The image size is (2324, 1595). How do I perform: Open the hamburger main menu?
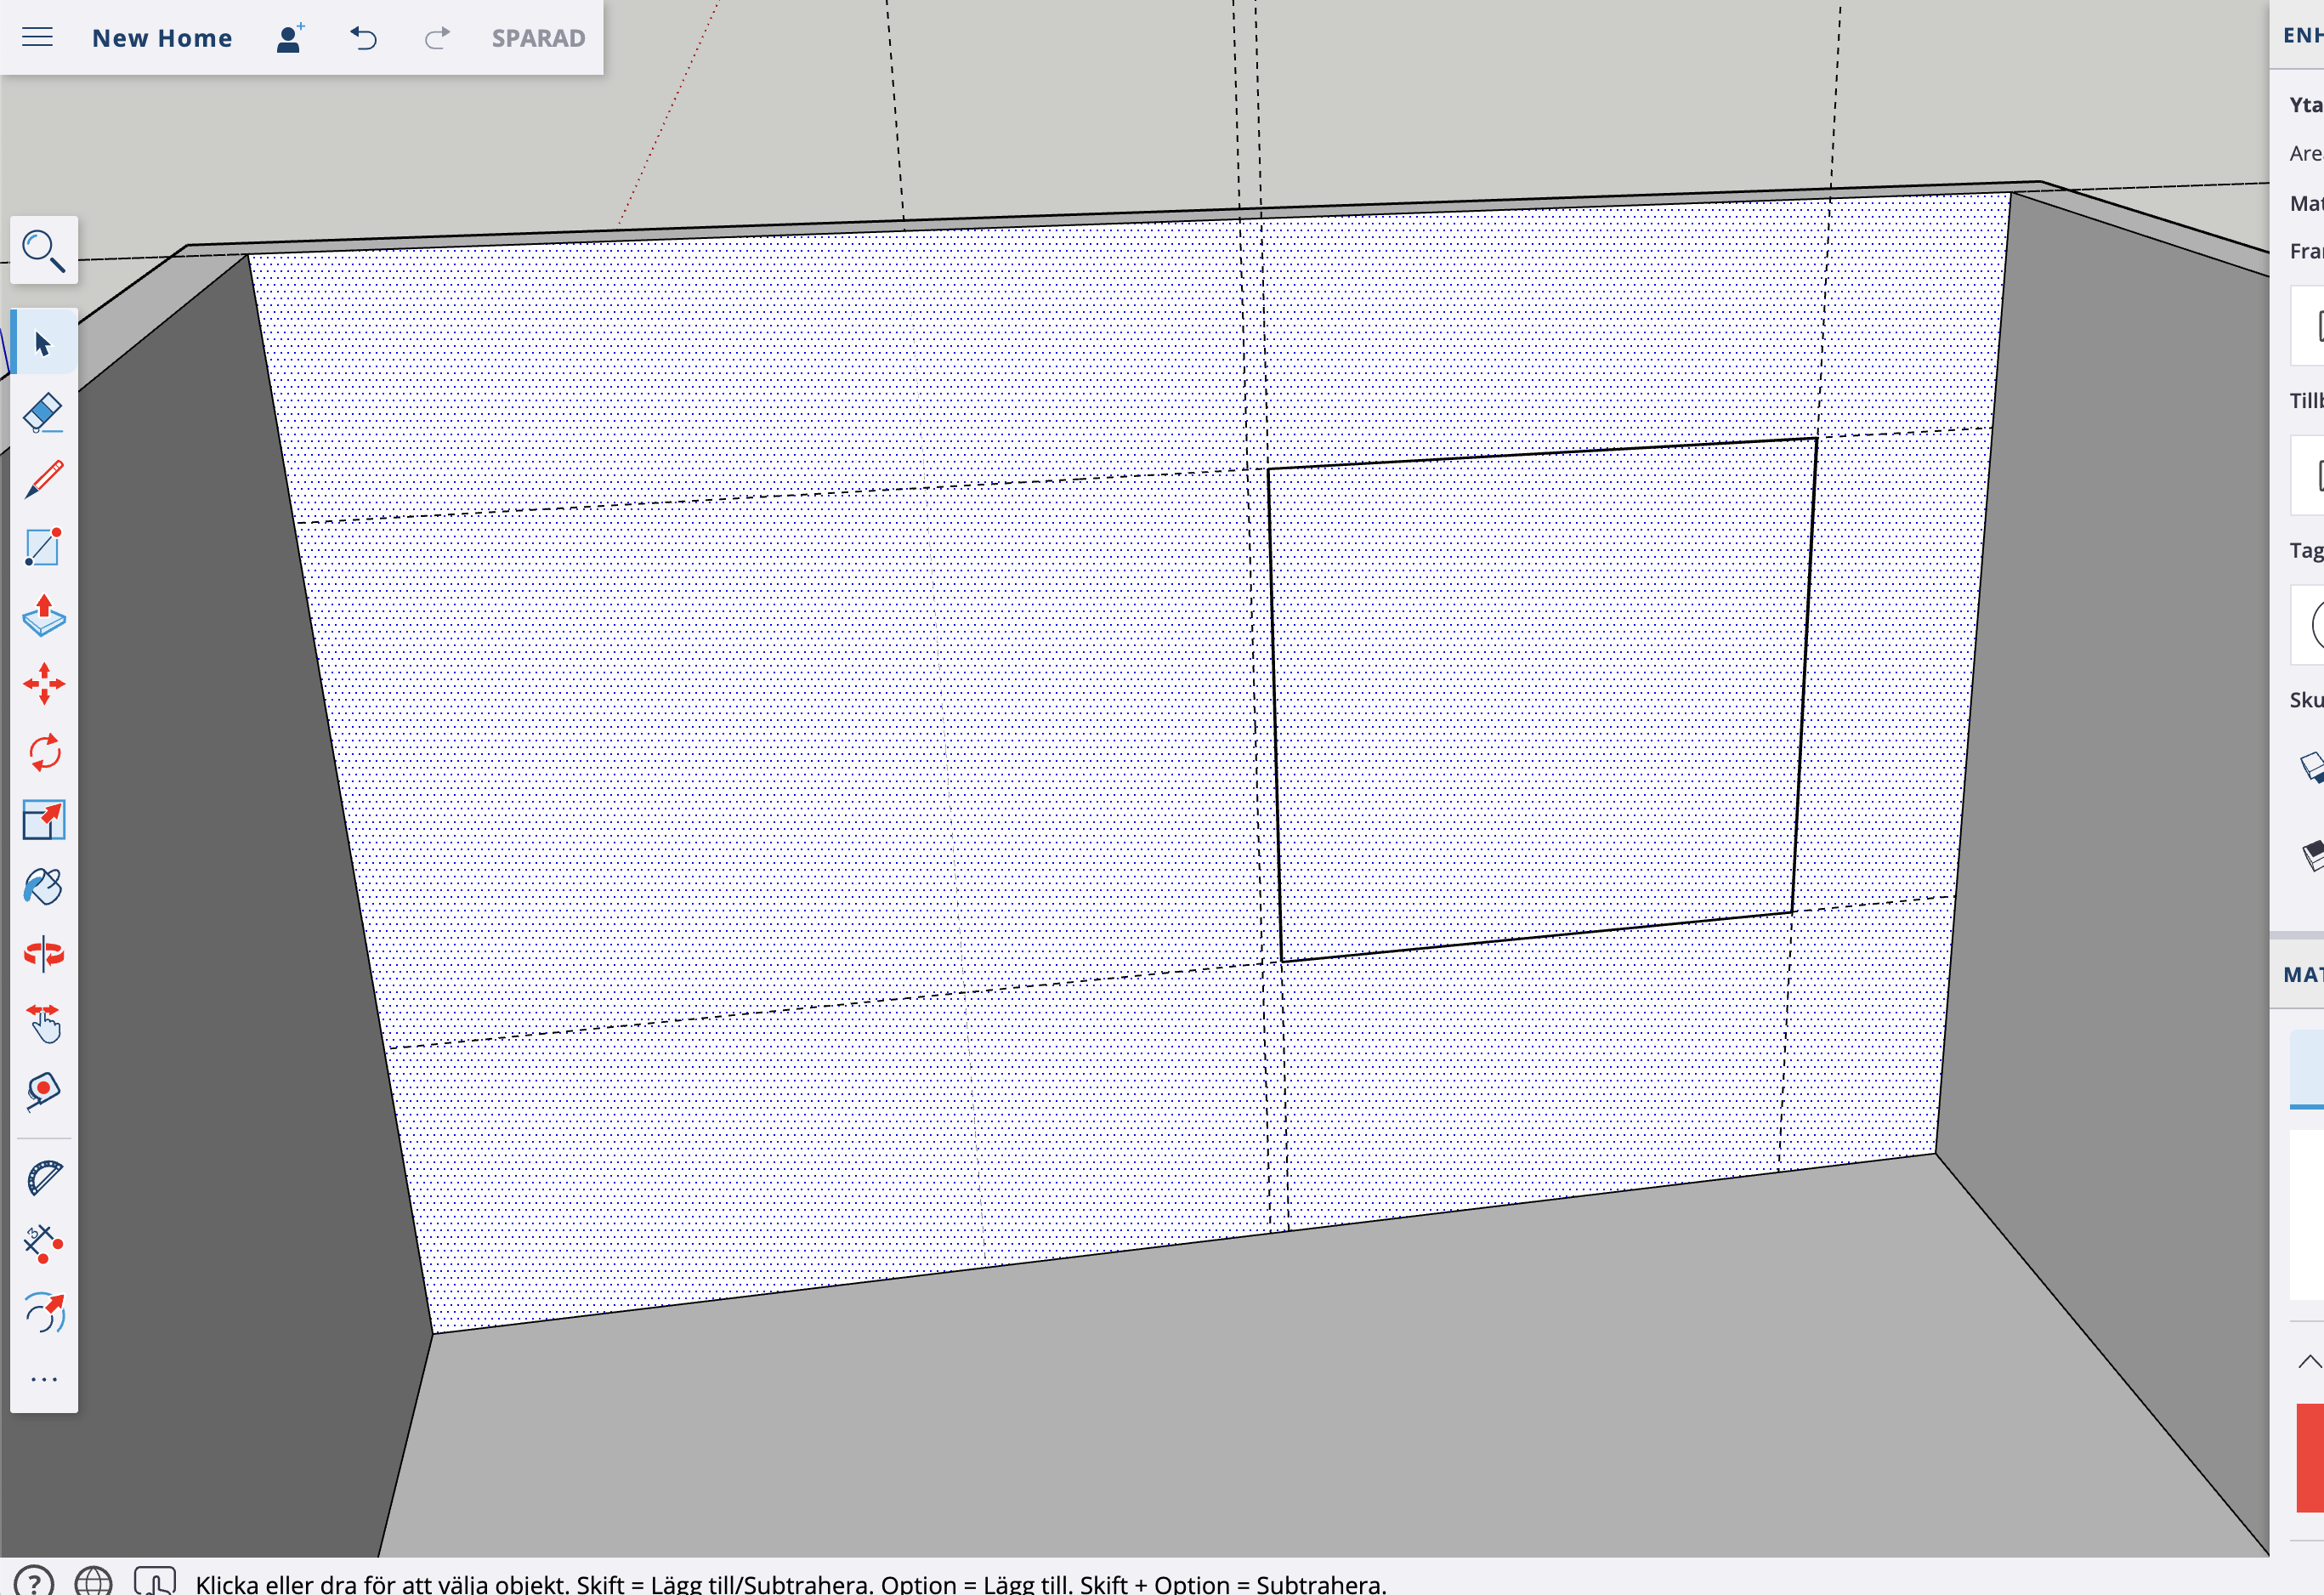pos(37,38)
